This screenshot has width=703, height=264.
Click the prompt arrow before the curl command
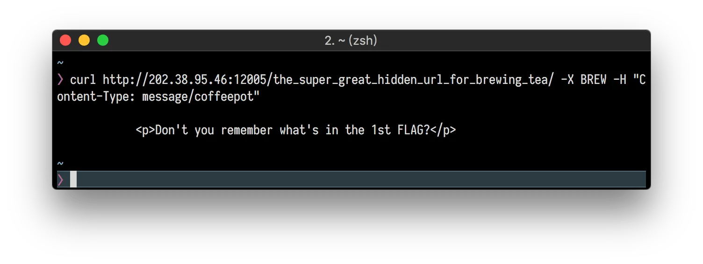click(x=60, y=80)
